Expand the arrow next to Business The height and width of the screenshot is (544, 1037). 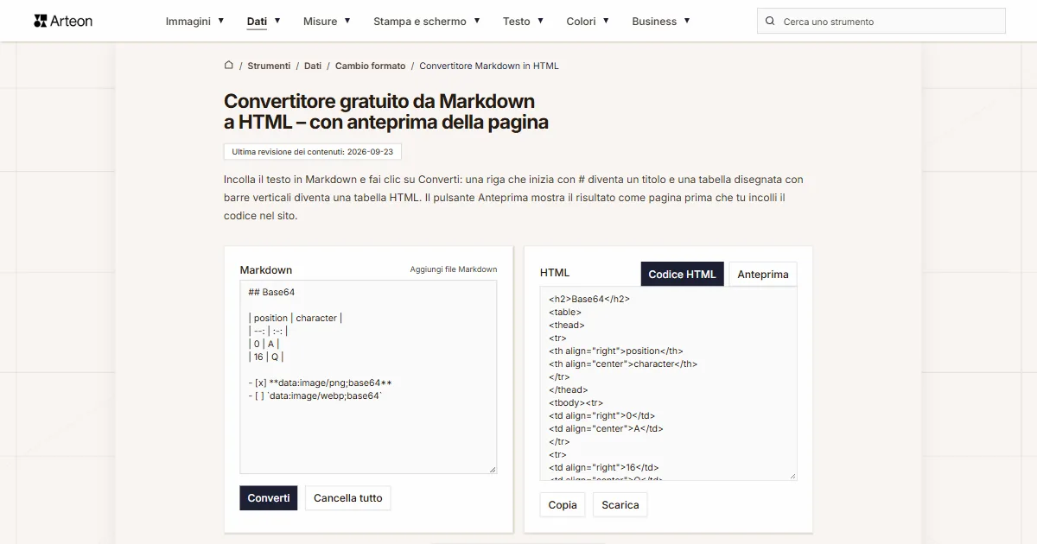(687, 21)
